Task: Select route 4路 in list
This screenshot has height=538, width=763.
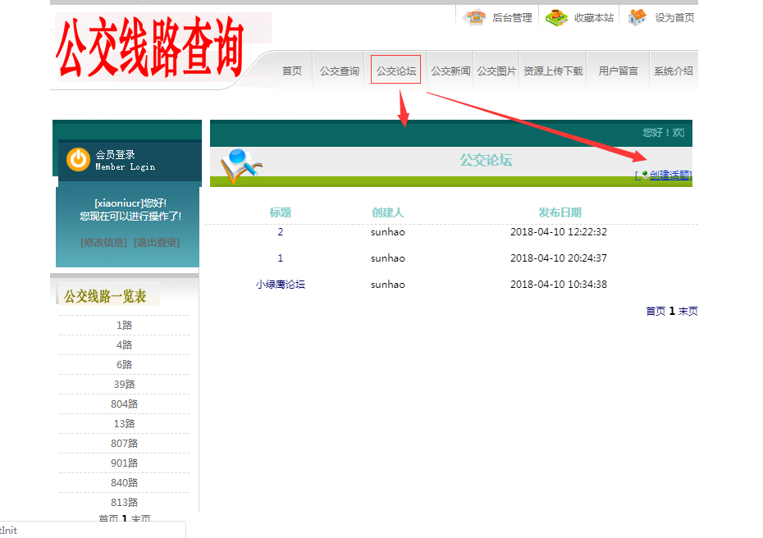Action: [x=124, y=345]
